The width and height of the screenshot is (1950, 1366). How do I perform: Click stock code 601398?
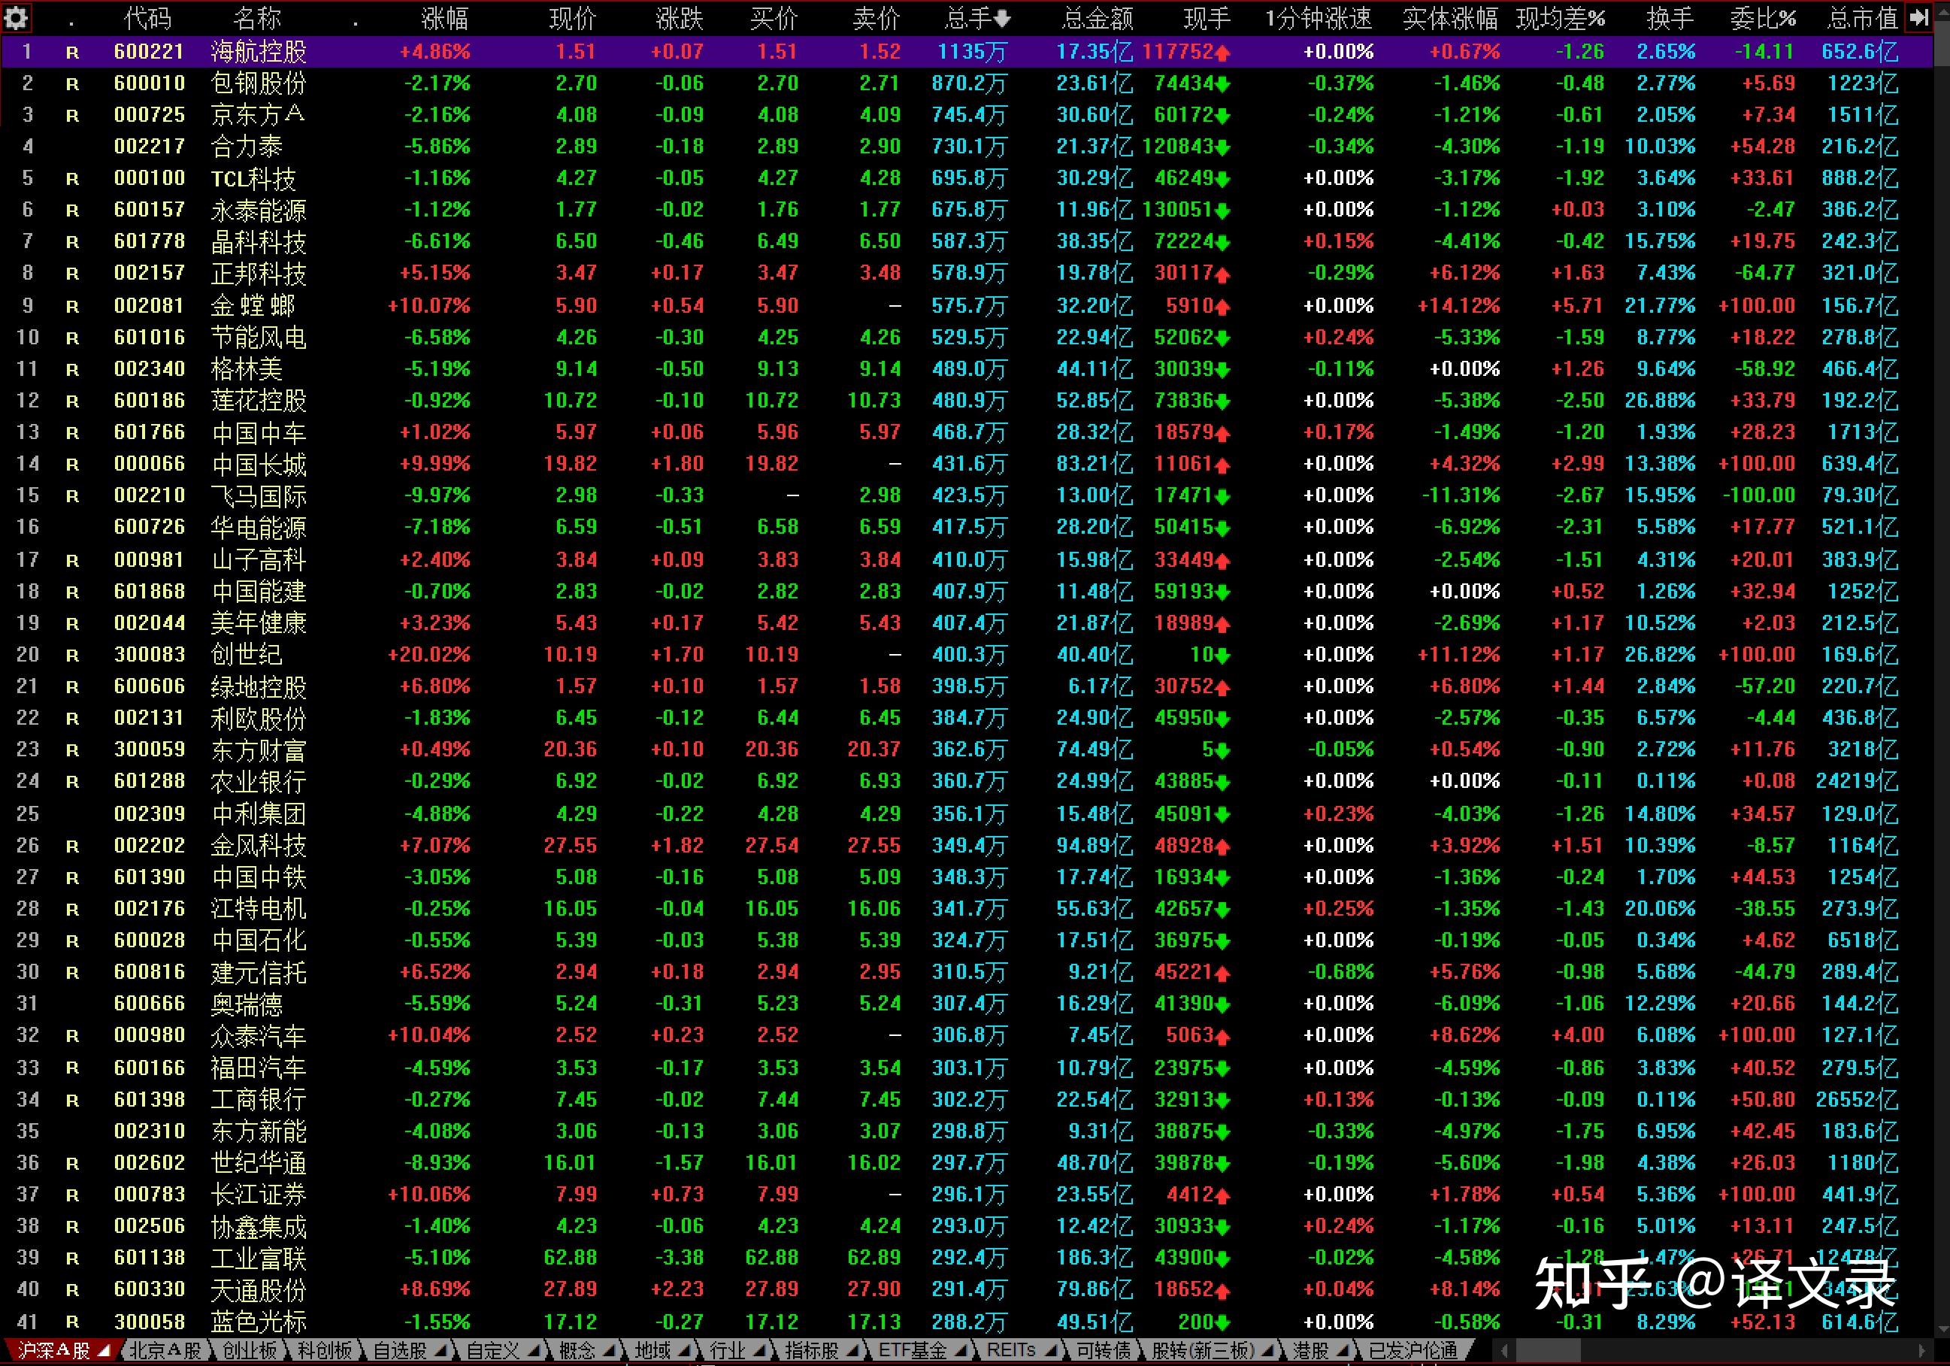[150, 1099]
